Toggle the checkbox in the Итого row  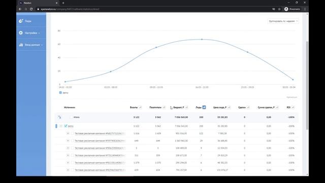tap(71, 117)
